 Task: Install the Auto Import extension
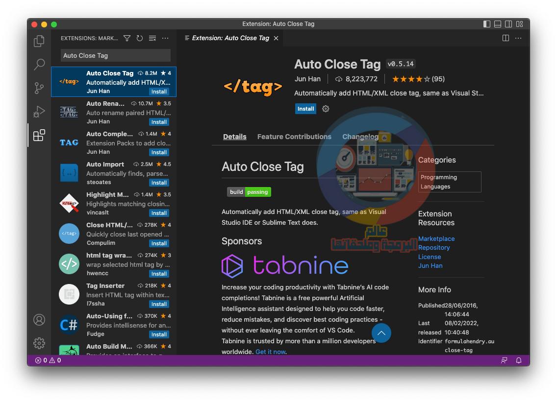tap(159, 183)
